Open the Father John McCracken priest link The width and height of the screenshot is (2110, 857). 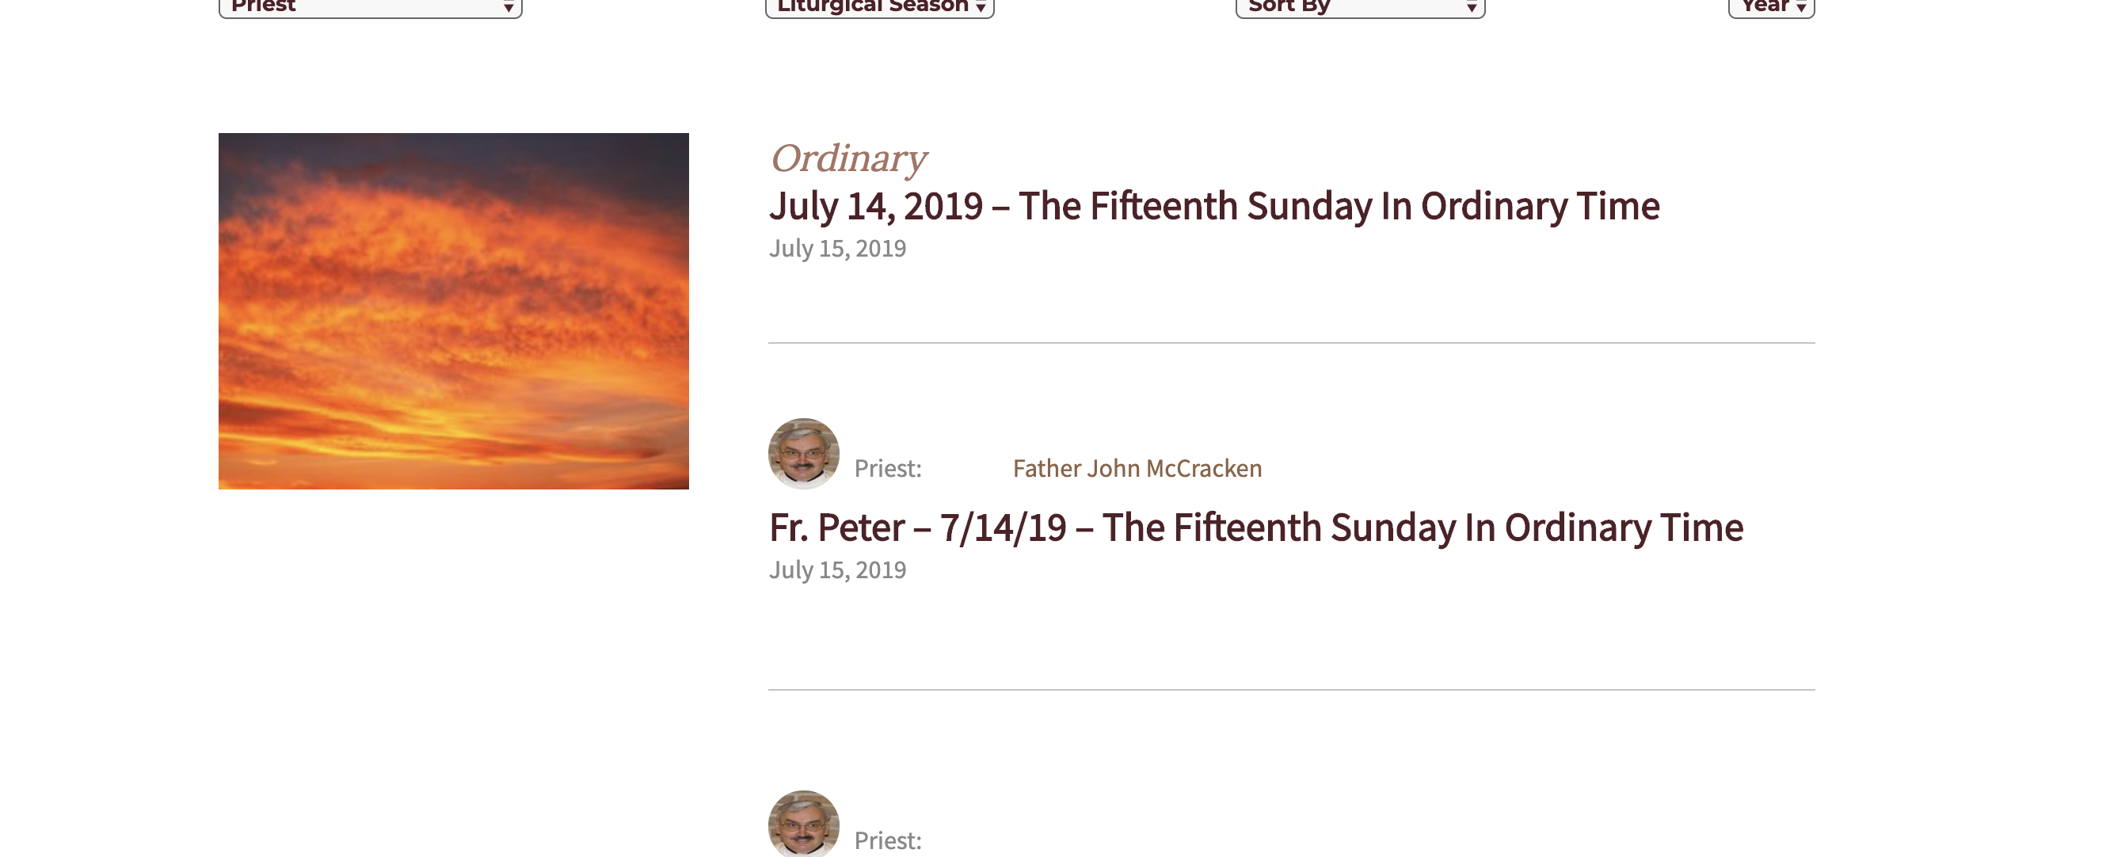point(1137,468)
